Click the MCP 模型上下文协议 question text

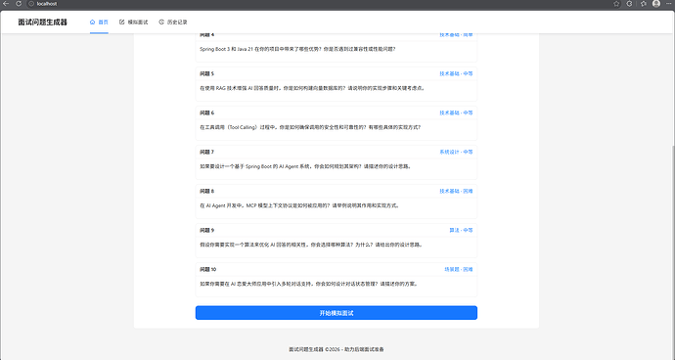click(x=300, y=205)
